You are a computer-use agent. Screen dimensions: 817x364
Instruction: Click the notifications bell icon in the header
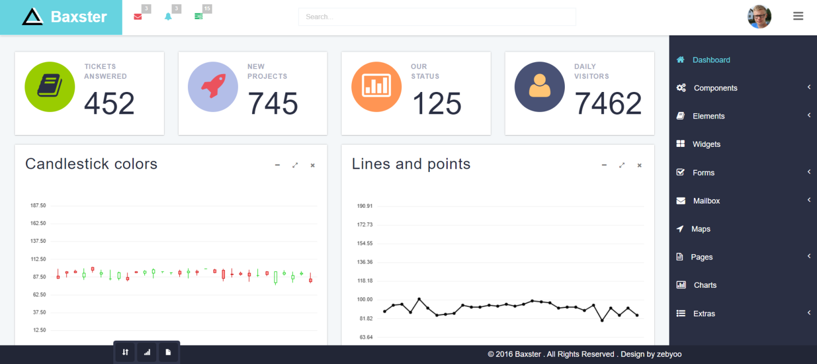pyautogui.click(x=168, y=17)
